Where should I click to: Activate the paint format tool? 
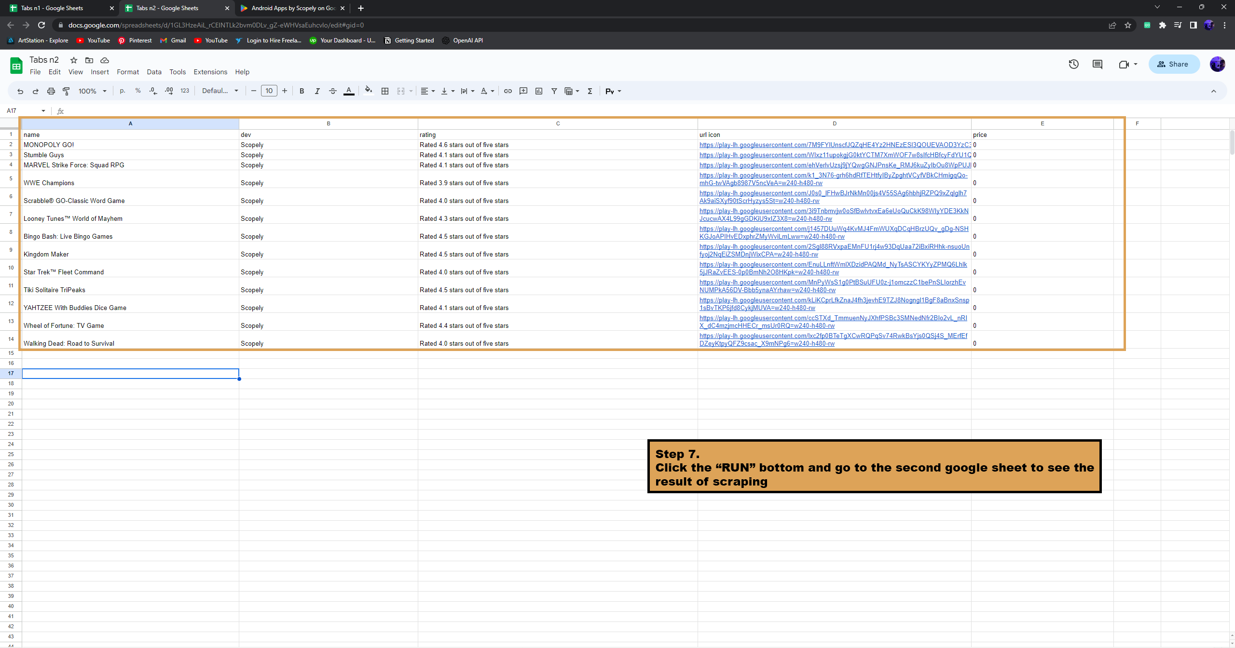pyautogui.click(x=67, y=91)
